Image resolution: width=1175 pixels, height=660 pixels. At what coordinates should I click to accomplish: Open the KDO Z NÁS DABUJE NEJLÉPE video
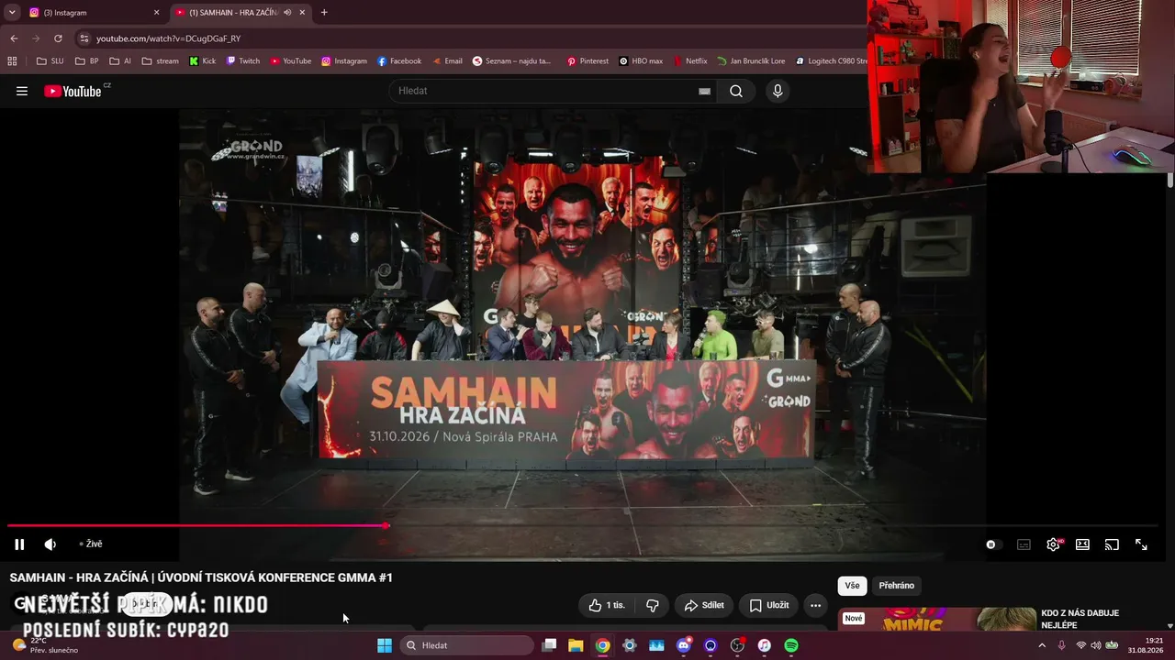[1080, 619]
